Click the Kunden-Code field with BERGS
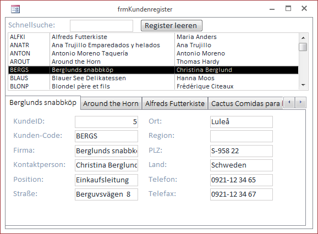This screenshot has height=234, width=318. 107,136
